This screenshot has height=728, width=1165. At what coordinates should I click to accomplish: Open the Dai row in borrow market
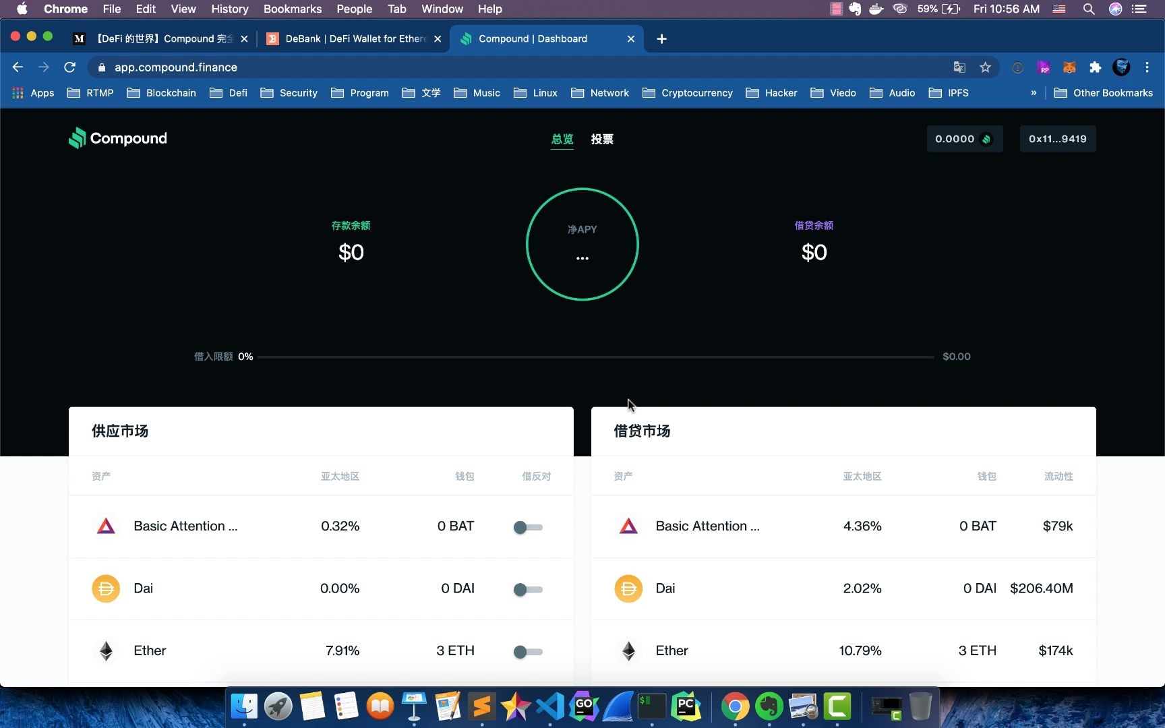tap(843, 588)
